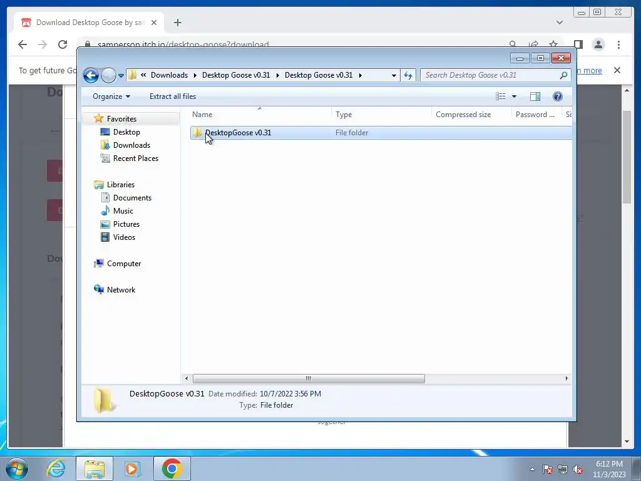Click Chrome's back arrow
Screen dimensions: 641x481
[x=23, y=44]
